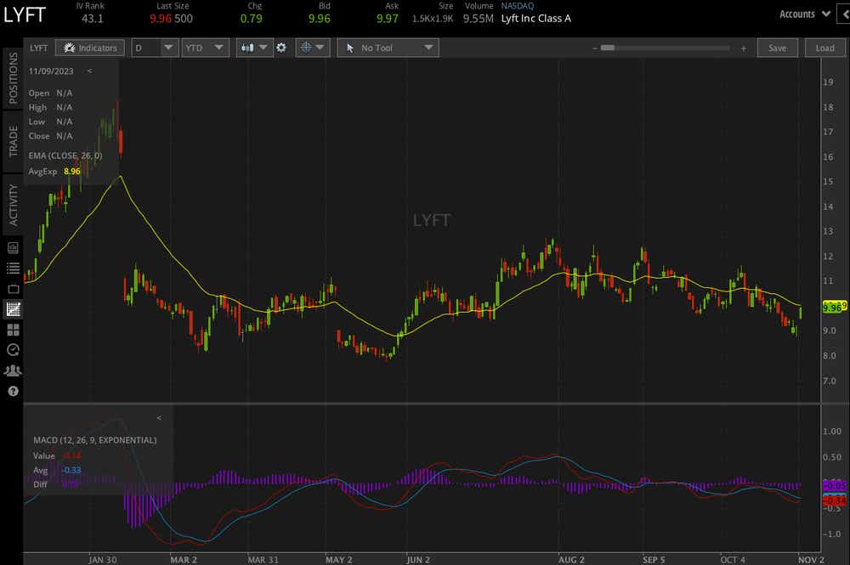
Task: Click the Volume value 9.55M
Action: [x=478, y=19]
